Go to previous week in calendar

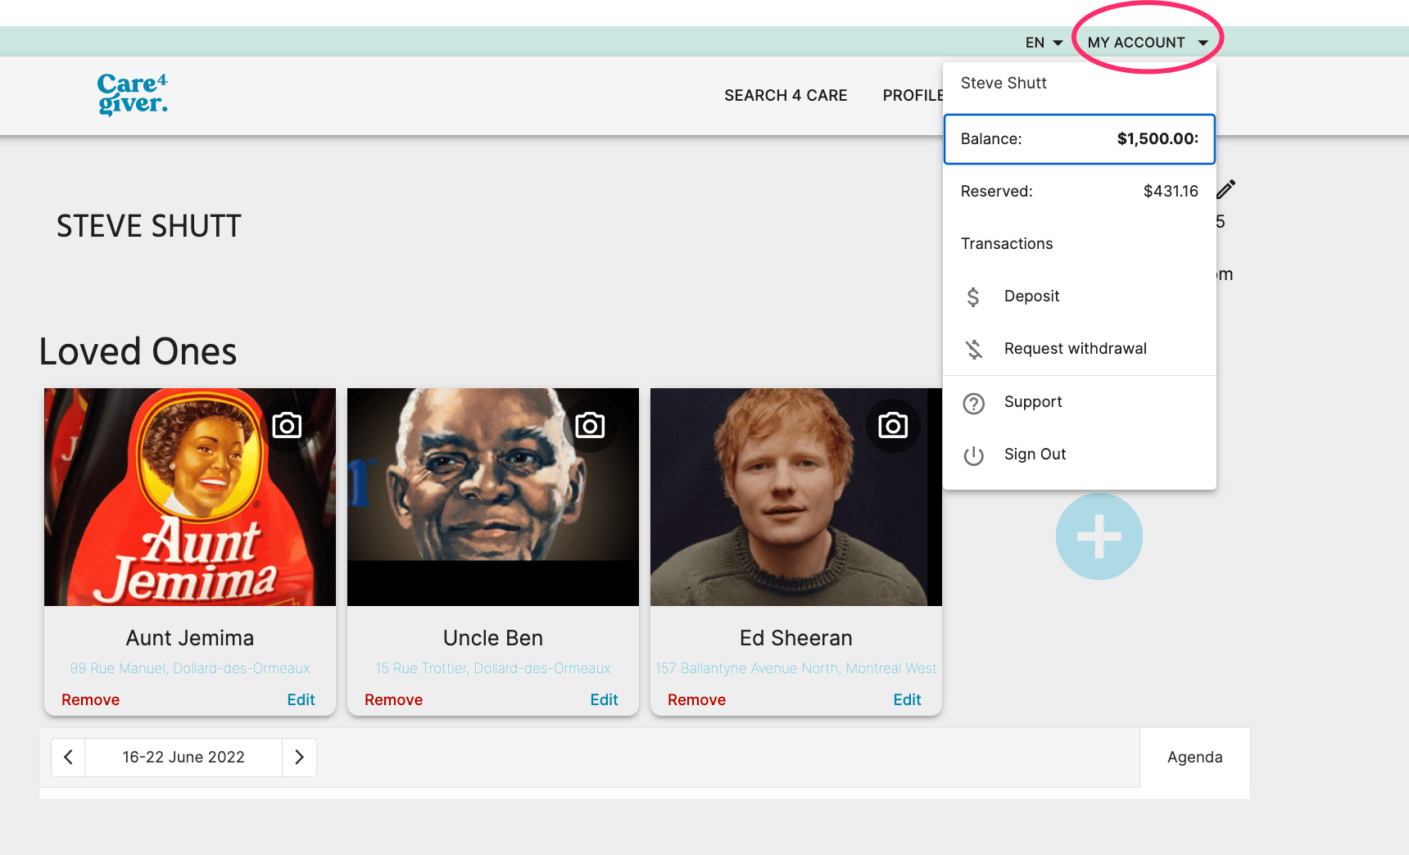[68, 758]
